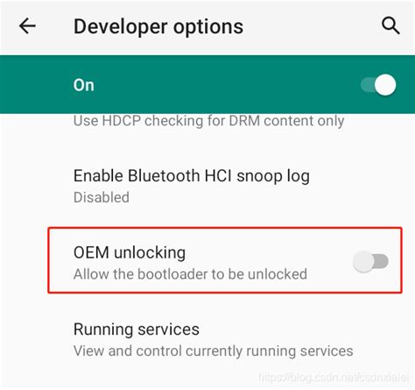Click the "On" label in green bar
The image size is (415, 390).
click(84, 85)
